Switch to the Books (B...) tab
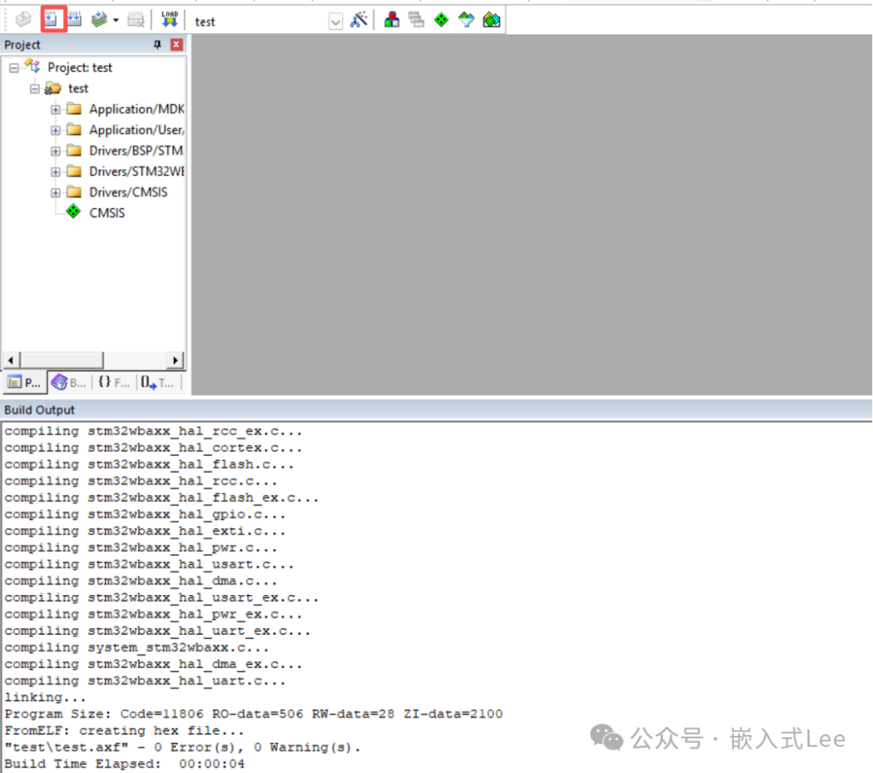873x773 pixels. click(x=69, y=382)
